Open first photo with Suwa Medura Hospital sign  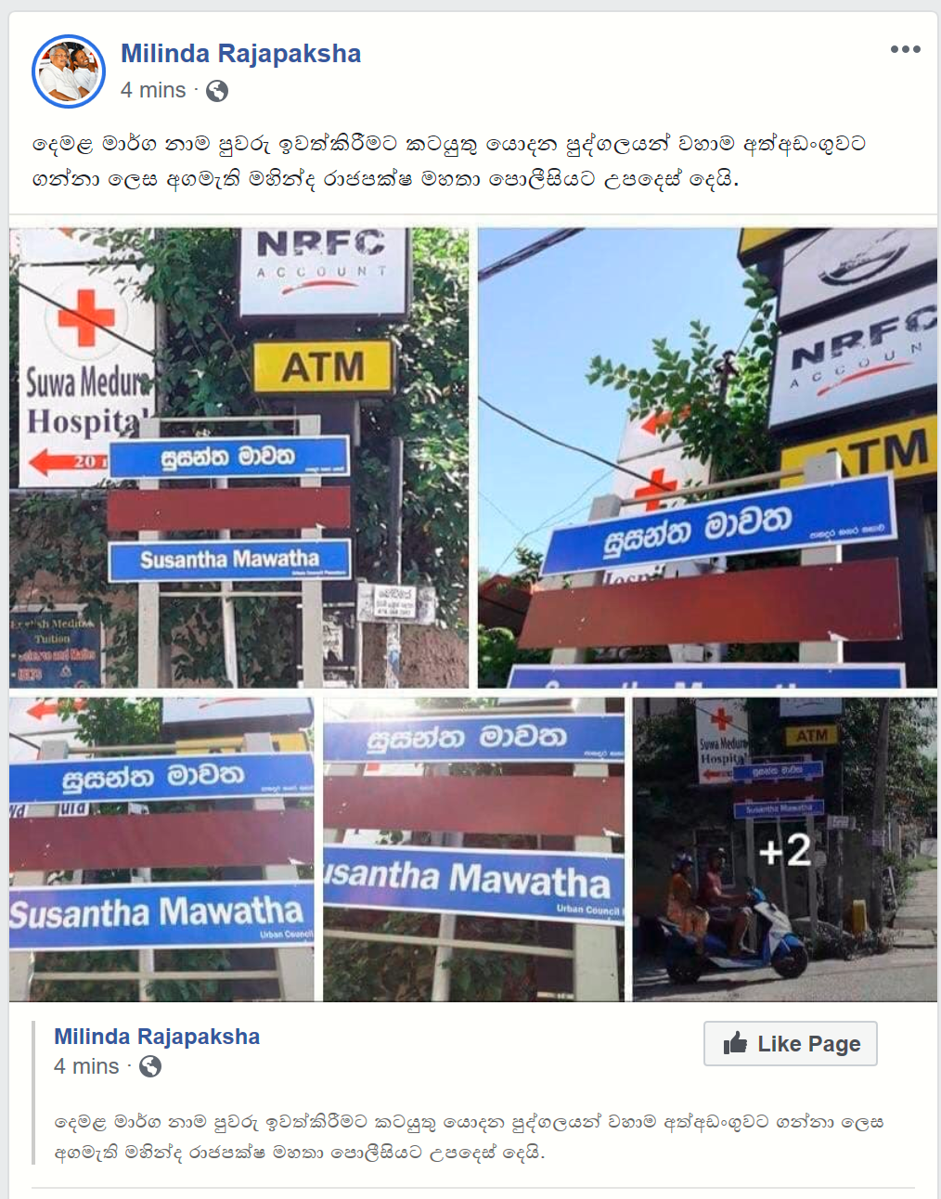tap(238, 458)
